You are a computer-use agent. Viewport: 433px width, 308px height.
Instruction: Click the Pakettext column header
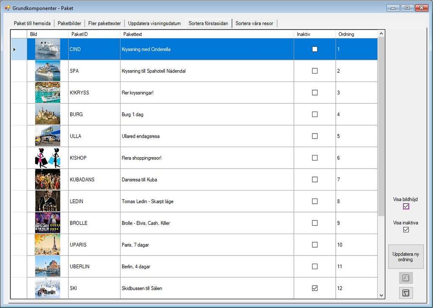click(x=207, y=34)
